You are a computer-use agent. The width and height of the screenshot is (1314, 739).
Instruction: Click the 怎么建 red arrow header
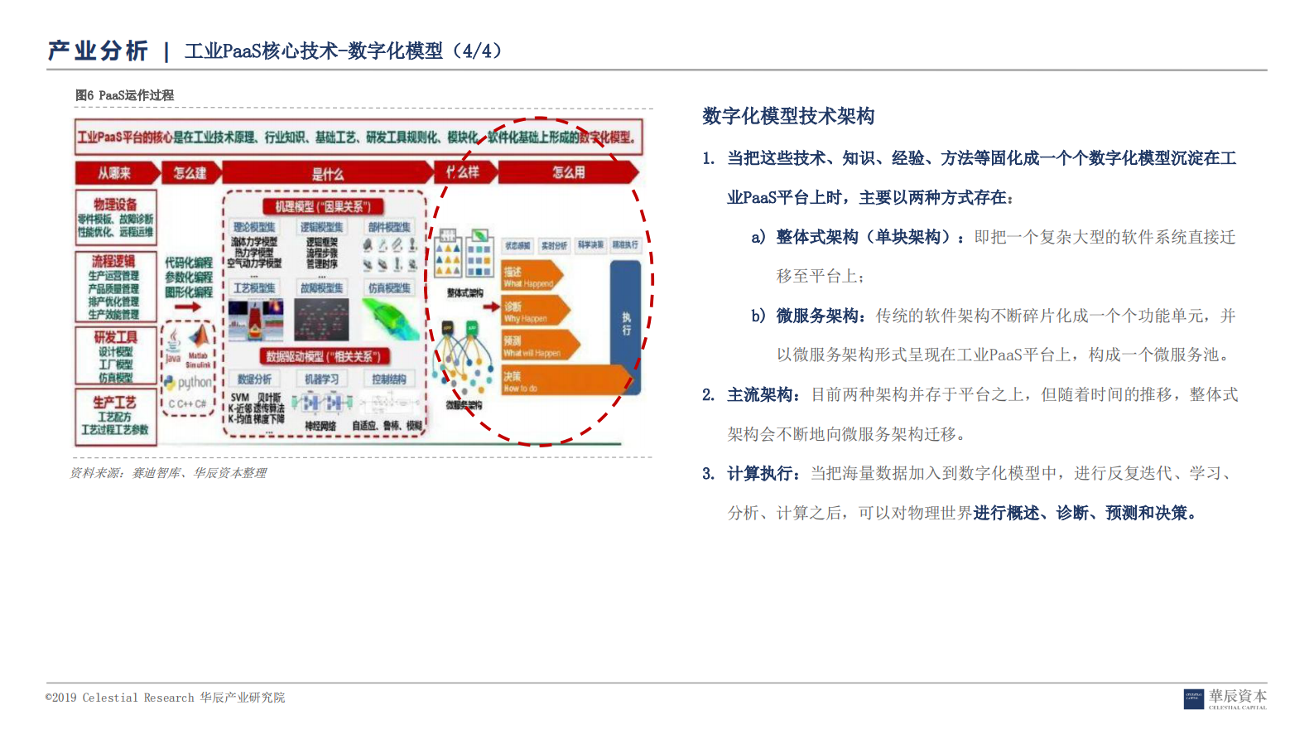pyautogui.click(x=192, y=172)
